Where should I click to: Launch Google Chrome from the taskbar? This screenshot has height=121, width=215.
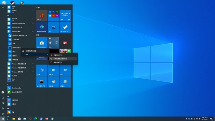(x=52, y=119)
